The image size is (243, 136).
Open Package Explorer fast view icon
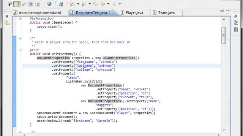7,23
